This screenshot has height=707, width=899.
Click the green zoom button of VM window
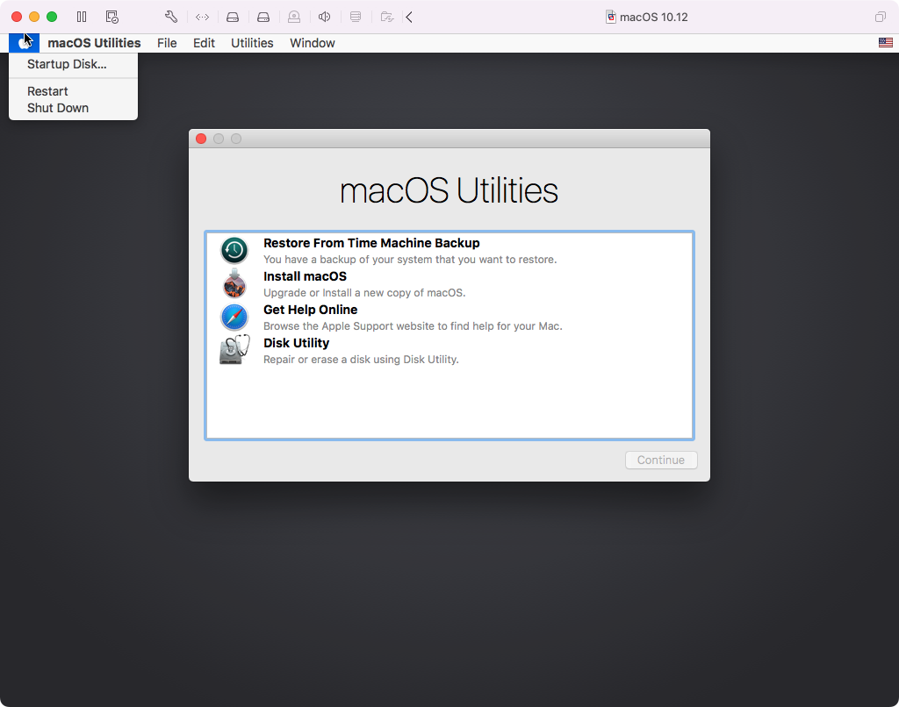[52, 18]
